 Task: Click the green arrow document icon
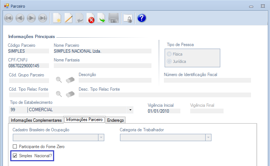[x=101, y=18]
